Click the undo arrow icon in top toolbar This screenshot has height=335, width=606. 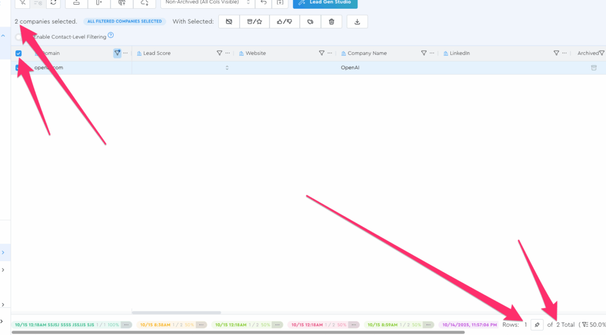pos(264,2)
